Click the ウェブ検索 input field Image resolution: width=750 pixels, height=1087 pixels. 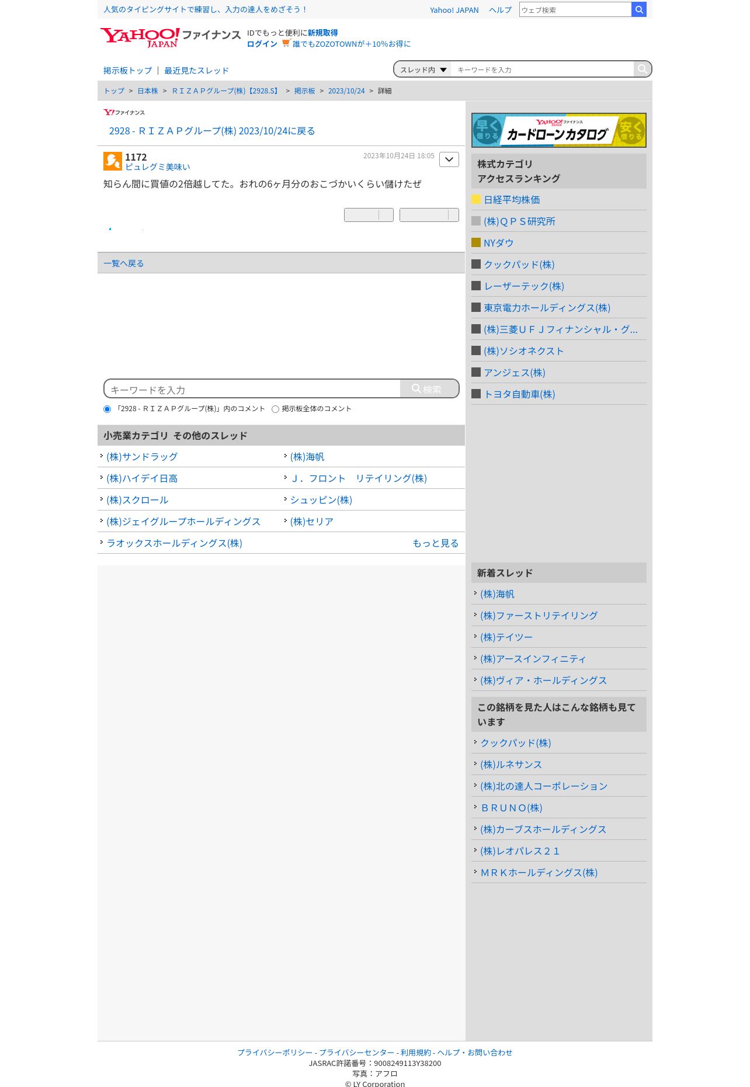pyautogui.click(x=575, y=10)
